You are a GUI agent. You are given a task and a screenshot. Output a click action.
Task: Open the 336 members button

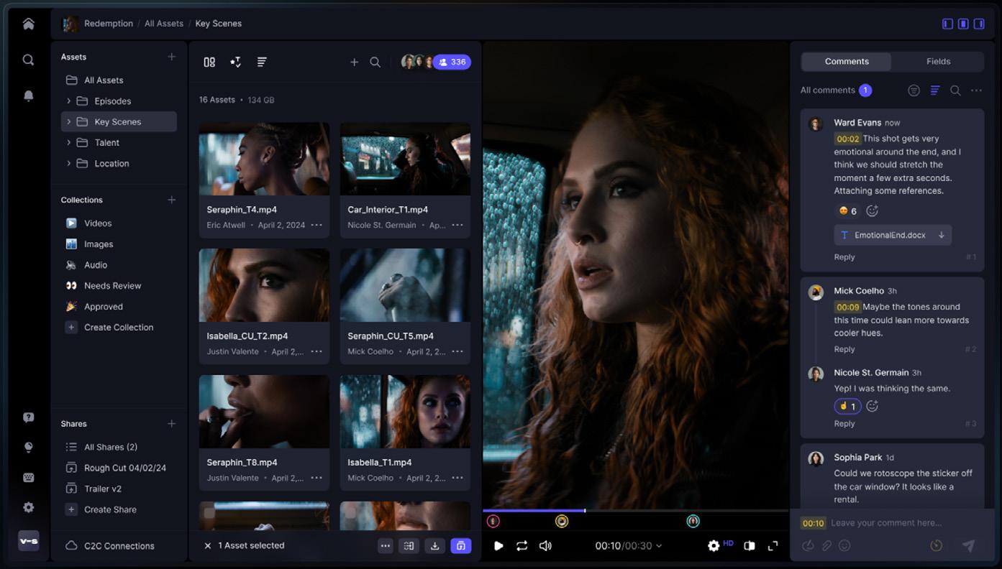452,63
